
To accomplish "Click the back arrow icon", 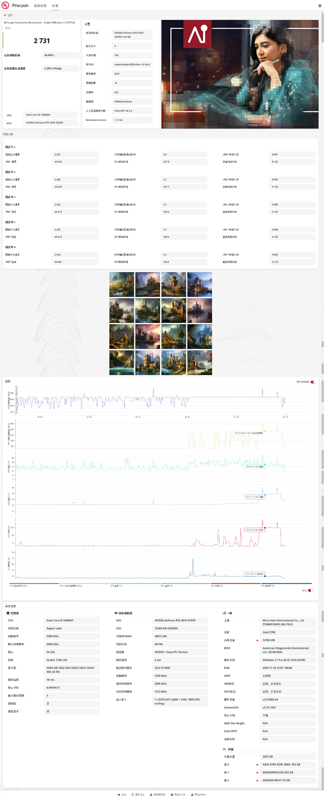I will point(5,15).
